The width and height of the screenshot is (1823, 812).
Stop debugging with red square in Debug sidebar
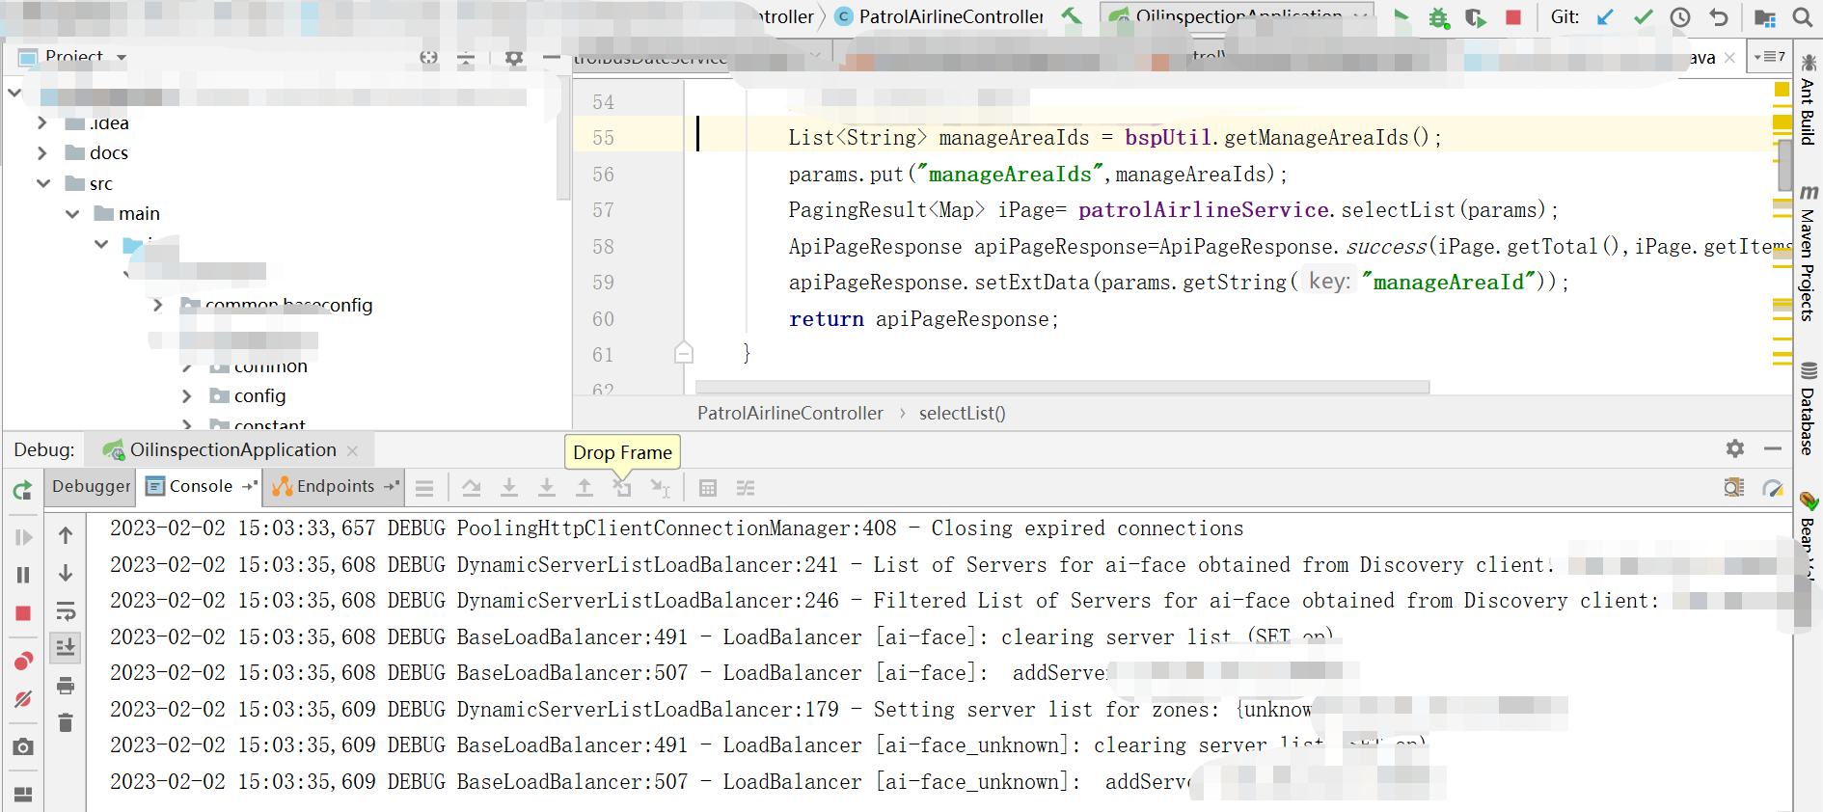pyautogui.click(x=23, y=613)
